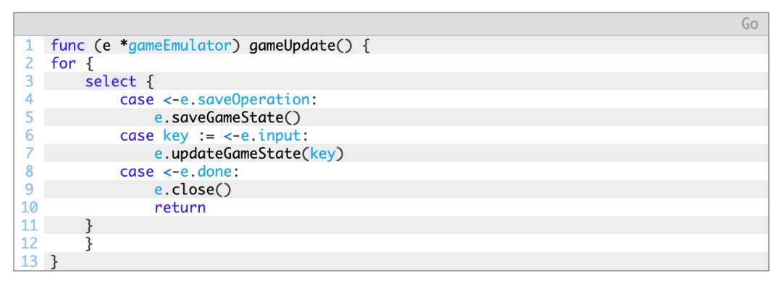Click the gameUpdate function name
782x284 pixels.
coord(293,46)
